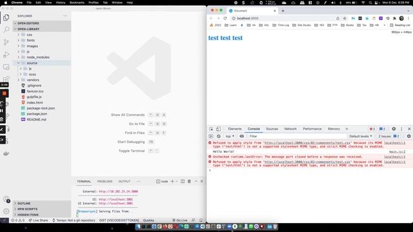Collapse the OPEN EDITORS section
The image size is (413, 232).
tap(41, 23)
